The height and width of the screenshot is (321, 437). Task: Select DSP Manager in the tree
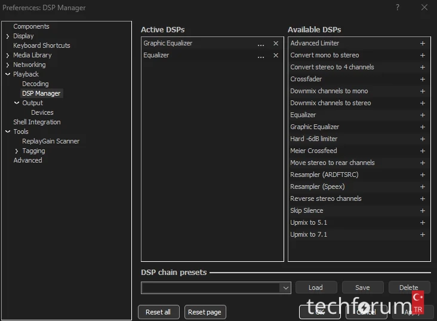[x=41, y=93]
